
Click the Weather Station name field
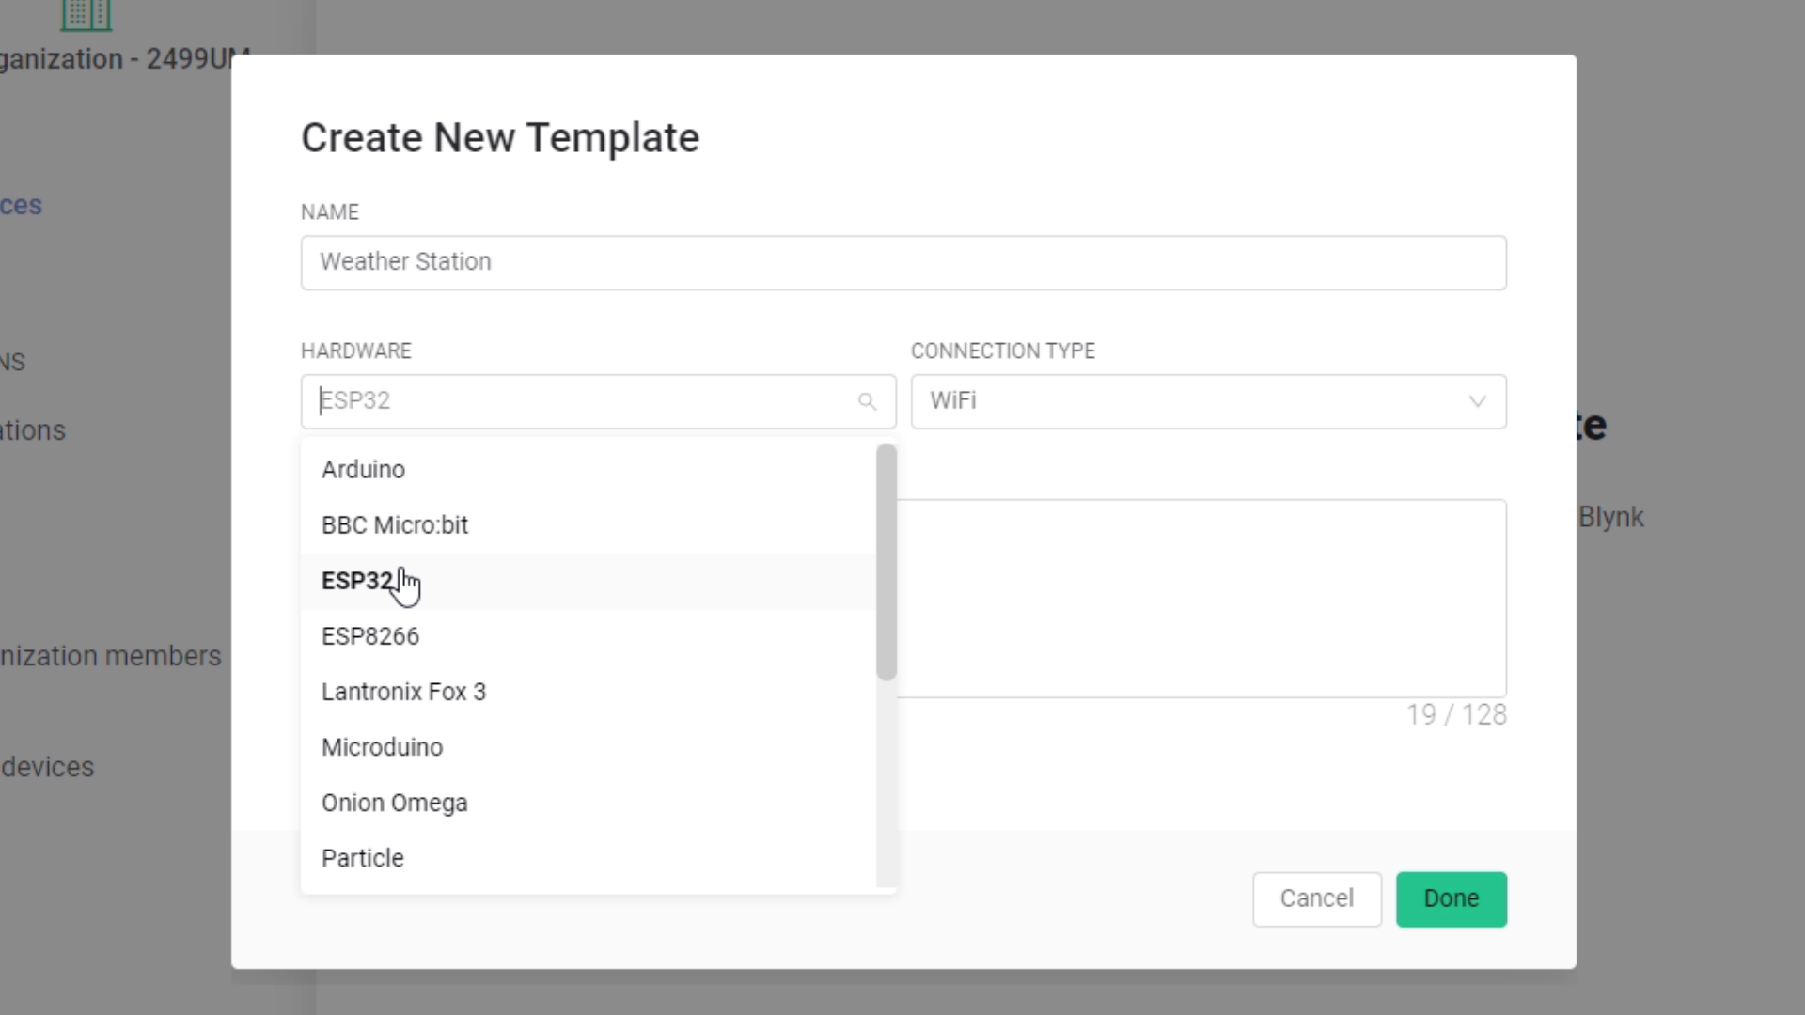(902, 262)
